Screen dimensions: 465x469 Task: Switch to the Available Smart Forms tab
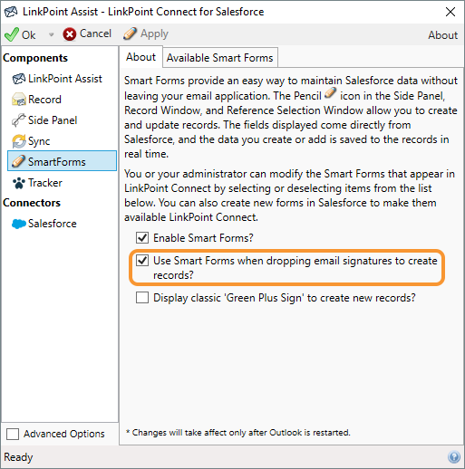click(x=220, y=57)
